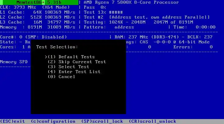Click (CR)scroll_unlock in bottom bar
Viewport: 224px width, 124px height.
(x=152, y=122)
